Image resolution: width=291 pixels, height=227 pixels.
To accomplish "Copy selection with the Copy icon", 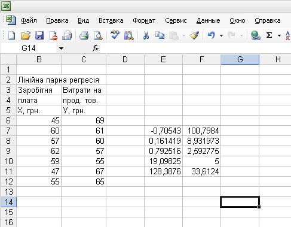I will coord(160,35).
